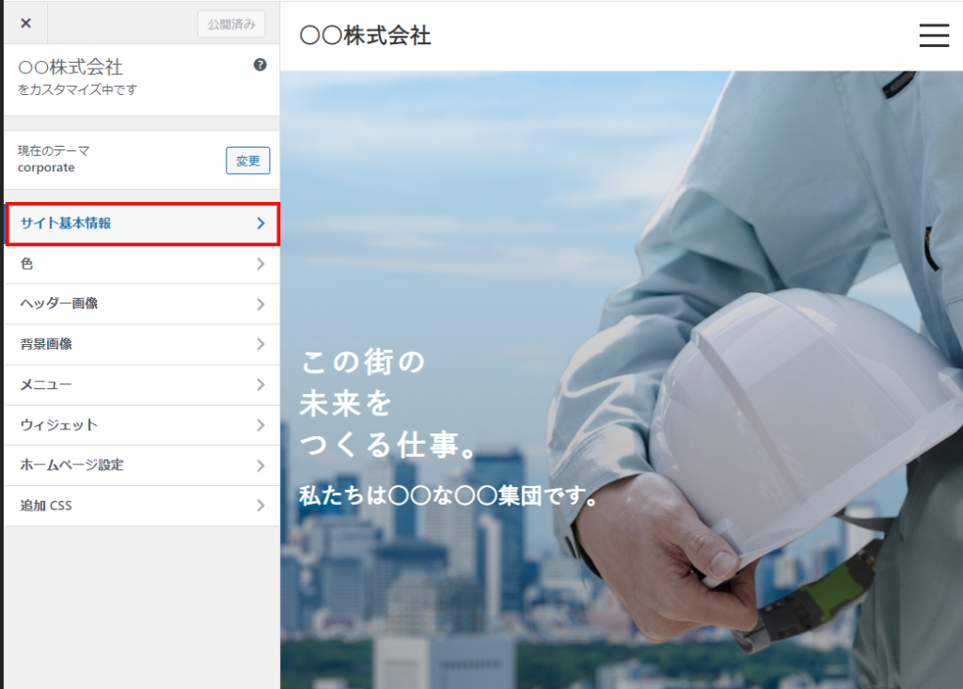Expand the 色 section using its chevron
Screen dimensions: 963x689
pos(260,264)
